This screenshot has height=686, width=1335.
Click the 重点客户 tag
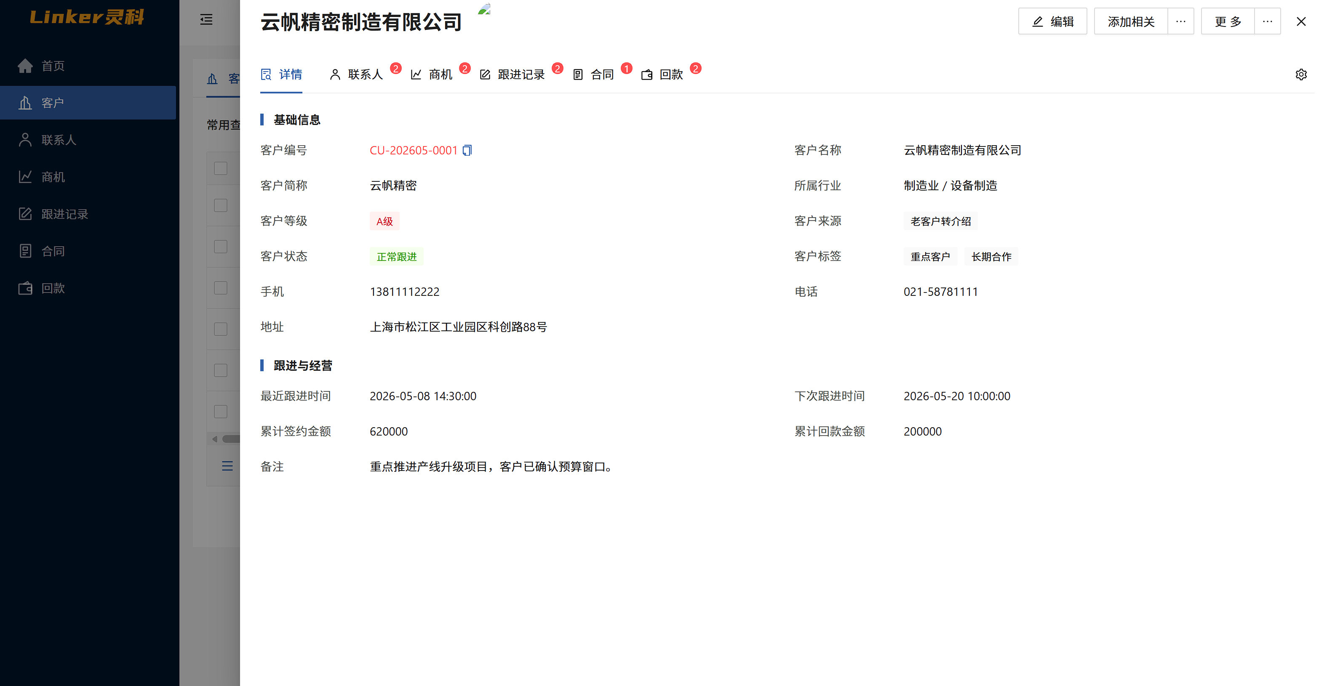(x=930, y=256)
